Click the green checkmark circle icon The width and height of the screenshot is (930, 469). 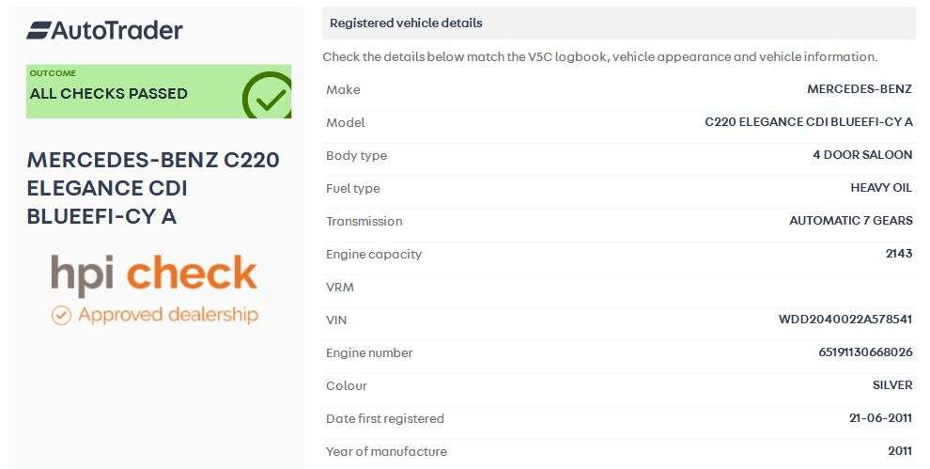[267, 97]
